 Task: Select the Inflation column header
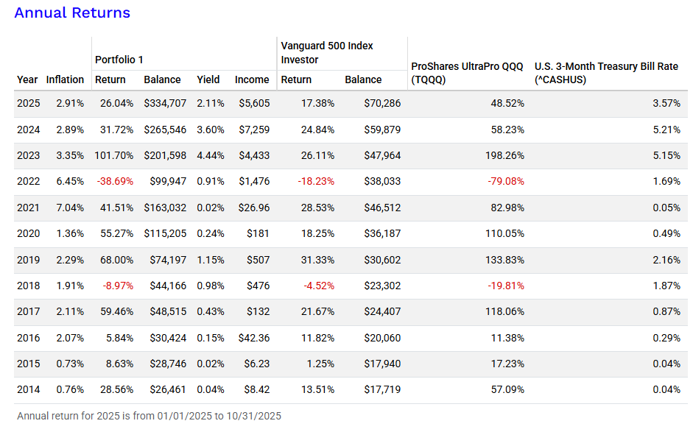click(65, 80)
